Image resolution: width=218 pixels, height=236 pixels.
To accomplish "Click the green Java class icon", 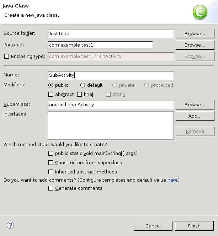I will [x=200, y=13].
